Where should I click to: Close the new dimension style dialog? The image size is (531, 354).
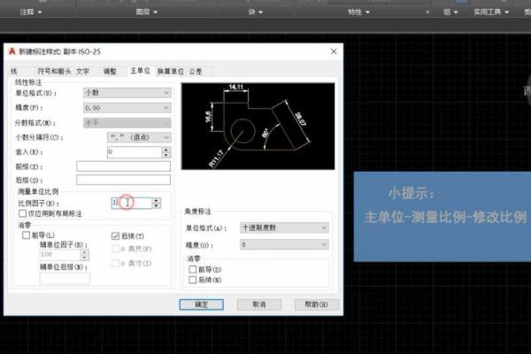333,52
